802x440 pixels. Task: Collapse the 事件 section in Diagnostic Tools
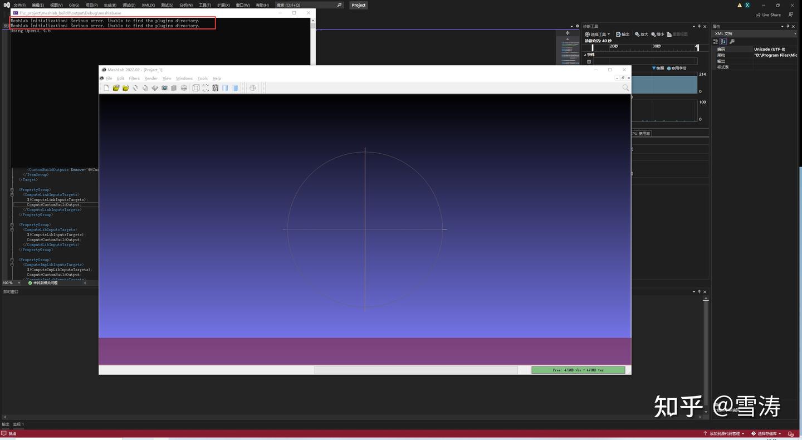coord(585,54)
